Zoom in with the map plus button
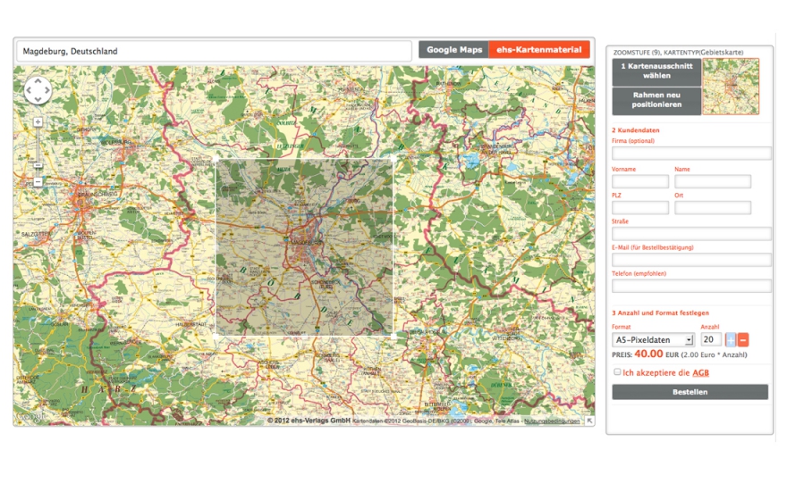Screen dimensions: 787x500 pos(38,121)
